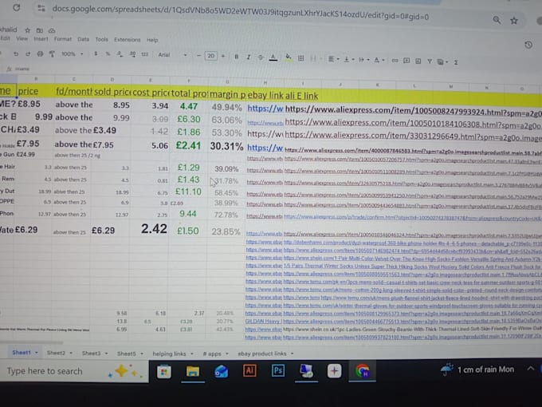The width and height of the screenshot is (542, 407).
Task: Switch to the ebay product links tab
Action: (x=262, y=354)
